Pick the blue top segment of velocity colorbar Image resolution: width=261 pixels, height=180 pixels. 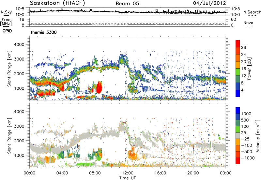[x=238, y=110]
